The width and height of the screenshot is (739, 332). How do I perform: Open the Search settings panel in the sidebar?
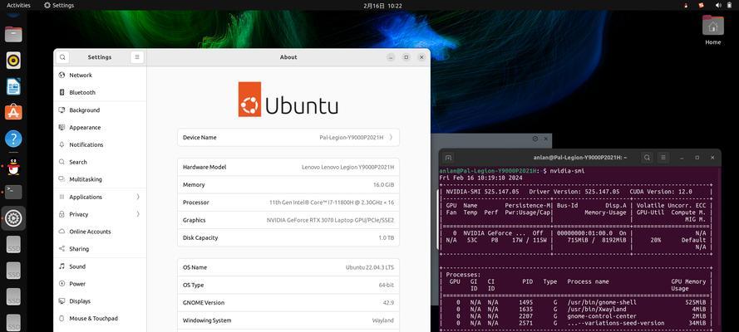click(x=100, y=162)
